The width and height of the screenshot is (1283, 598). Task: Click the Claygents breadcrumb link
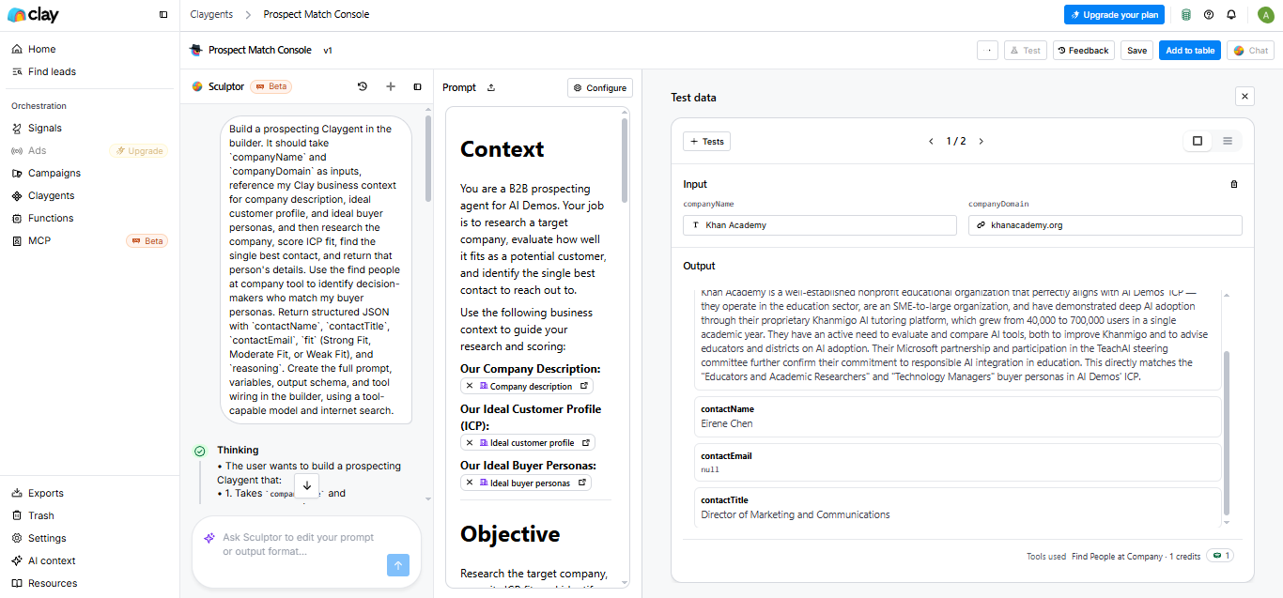pos(212,14)
